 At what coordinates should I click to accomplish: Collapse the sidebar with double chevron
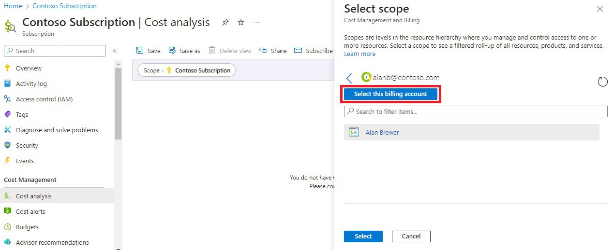[x=115, y=51]
